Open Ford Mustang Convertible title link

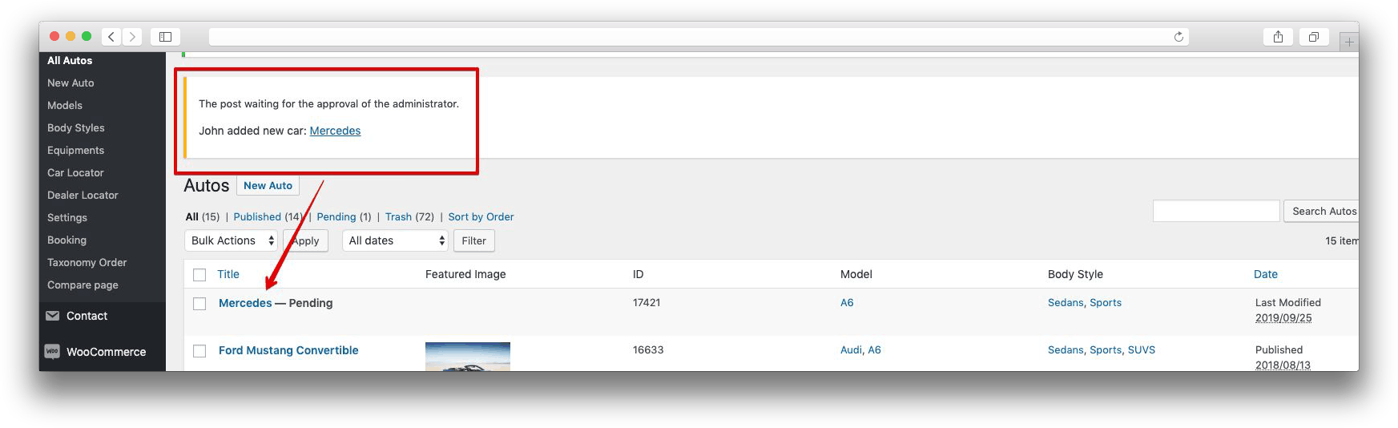click(288, 350)
